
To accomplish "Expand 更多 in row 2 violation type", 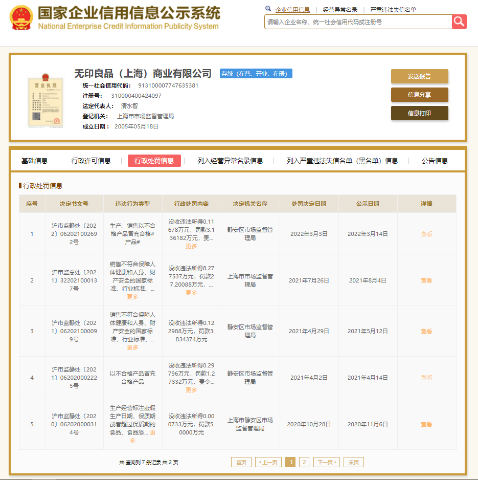I will tap(132, 297).
